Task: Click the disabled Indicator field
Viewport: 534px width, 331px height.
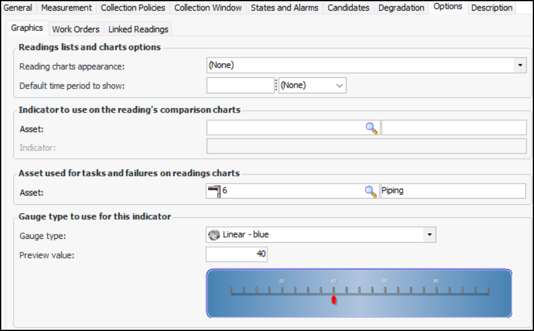Action: coord(366,147)
